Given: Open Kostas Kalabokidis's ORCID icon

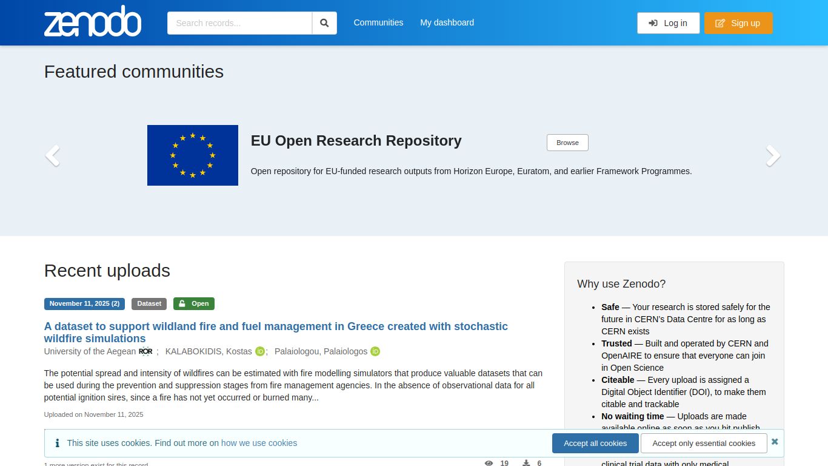Looking at the screenshot, I should (260, 351).
